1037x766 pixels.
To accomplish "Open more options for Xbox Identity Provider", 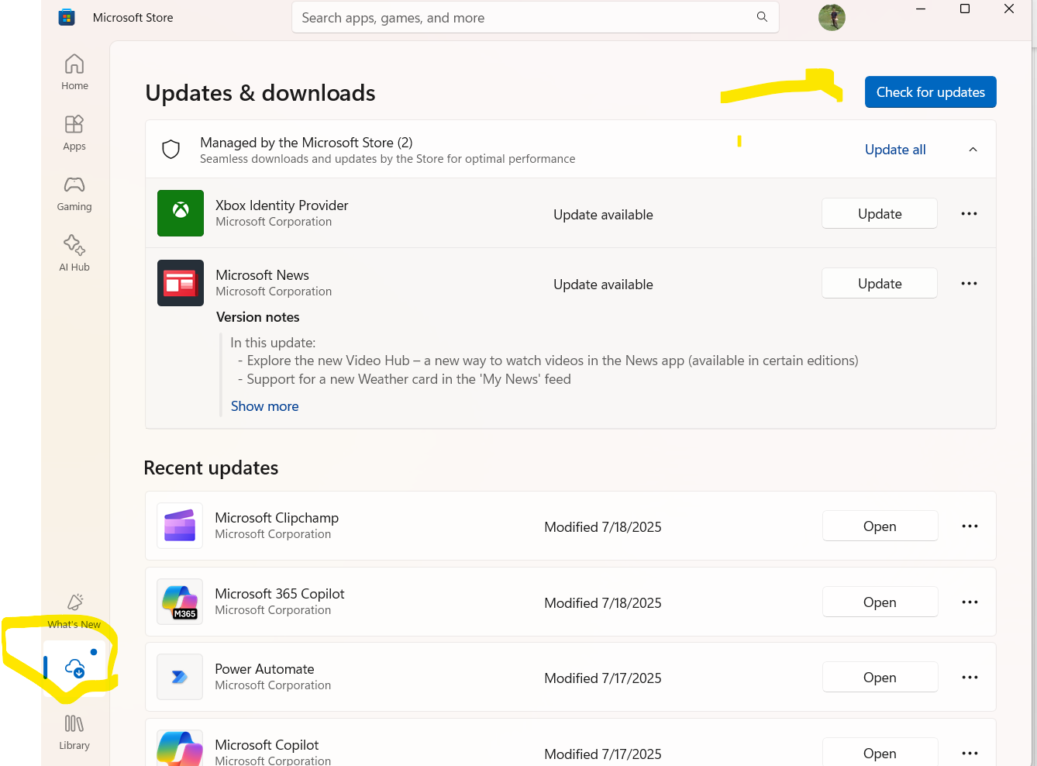I will (x=969, y=213).
